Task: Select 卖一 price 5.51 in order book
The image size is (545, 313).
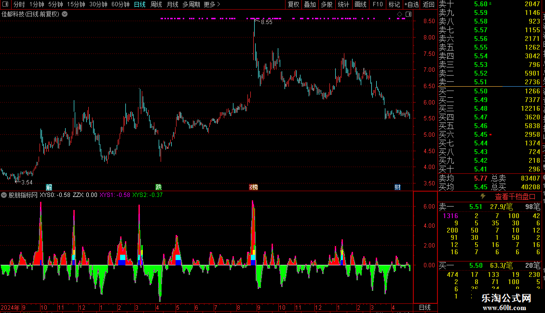Action: (481, 82)
